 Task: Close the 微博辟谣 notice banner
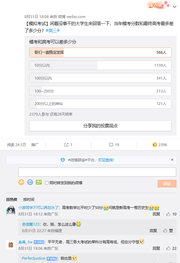pyautogui.click(x=172, y=160)
